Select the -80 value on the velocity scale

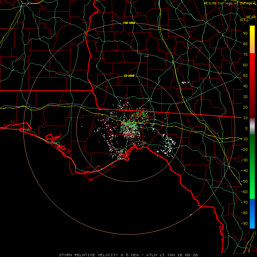[x=244, y=213]
